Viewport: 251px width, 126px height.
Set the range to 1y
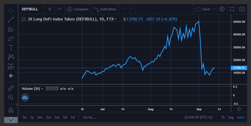[x=32, y=117]
